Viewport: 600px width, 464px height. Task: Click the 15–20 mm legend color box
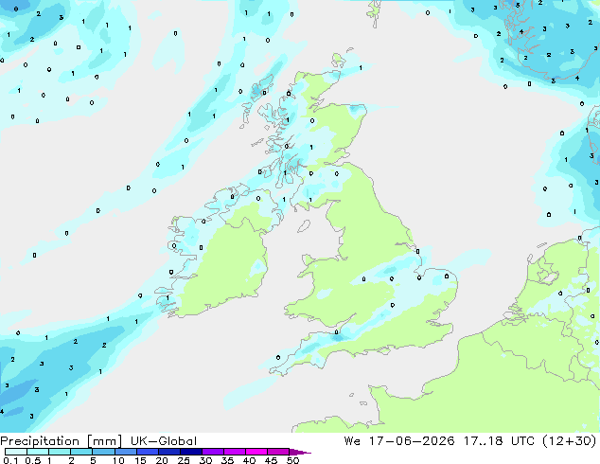click(x=147, y=452)
